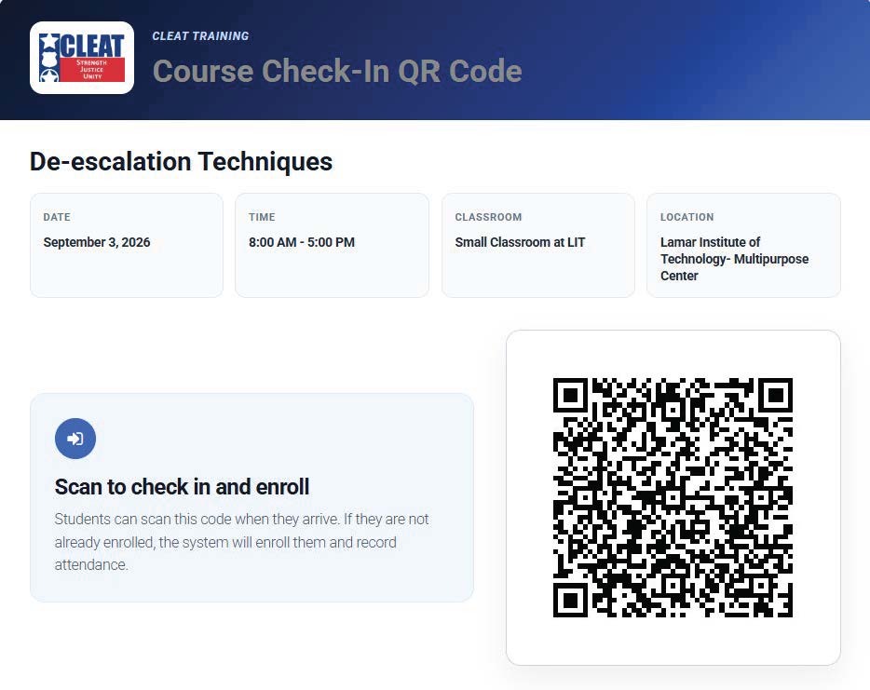This screenshot has height=690, width=870.
Task: Select the date 'September 3, 2026'
Action: [x=97, y=242]
